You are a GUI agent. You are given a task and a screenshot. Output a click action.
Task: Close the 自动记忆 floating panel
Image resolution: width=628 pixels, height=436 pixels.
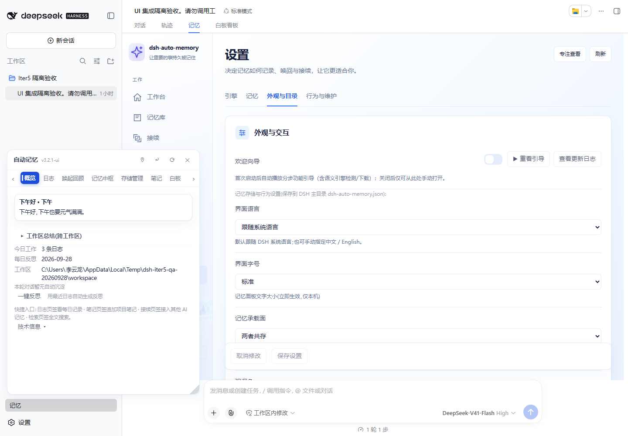[188, 160]
